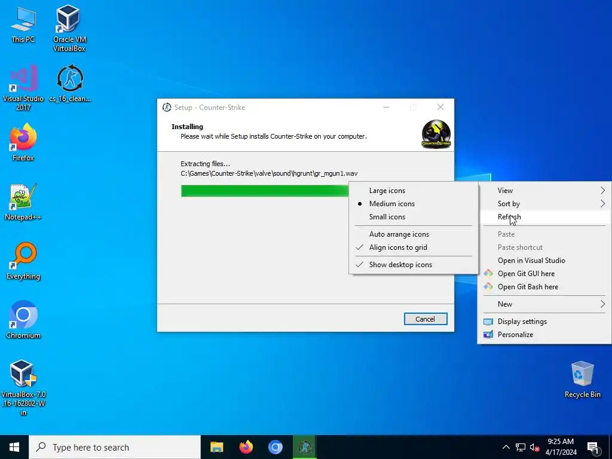This screenshot has height=459, width=612.
Task: Open File Explorer from taskbar
Action: (x=216, y=447)
